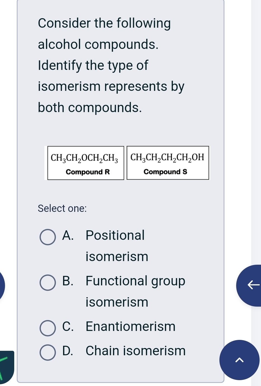Click the blue half-circle on left edge
Image resolution: width=261 pixels, height=386 pixels.
point(2,285)
